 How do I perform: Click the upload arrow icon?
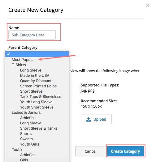89,119
